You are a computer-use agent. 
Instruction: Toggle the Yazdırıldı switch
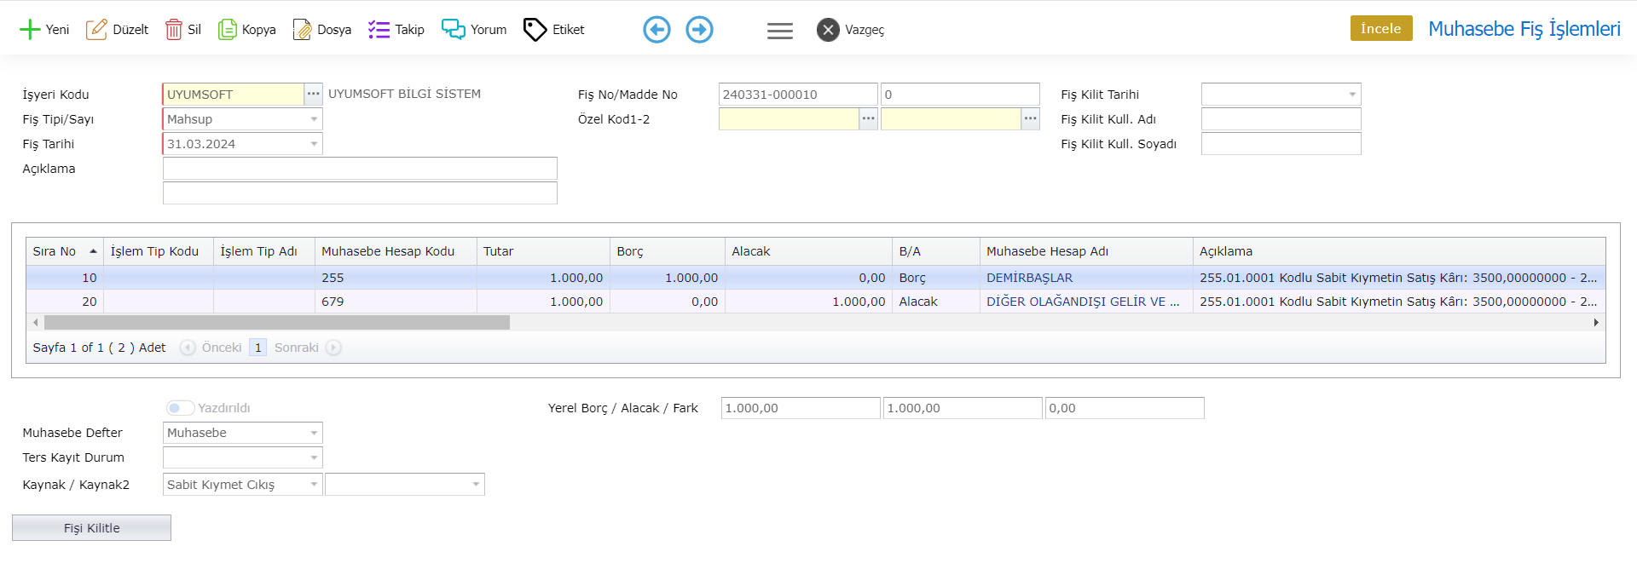coord(180,408)
